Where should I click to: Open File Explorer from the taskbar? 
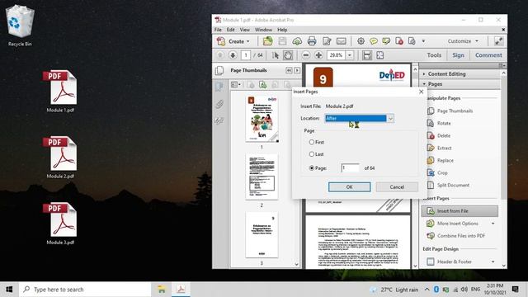tap(162, 290)
